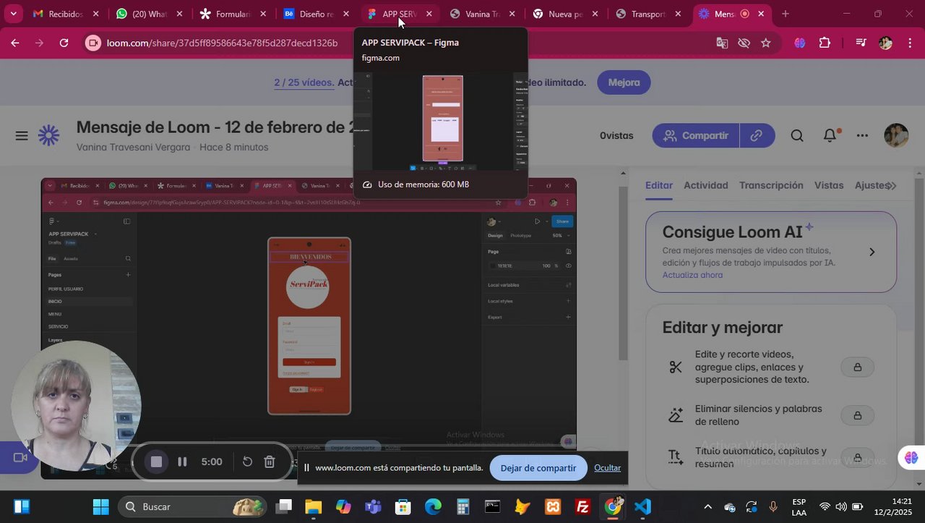Click the scissors trim-video icon
The height and width of the screenshot is (523, 925).
tap(676, 367)
